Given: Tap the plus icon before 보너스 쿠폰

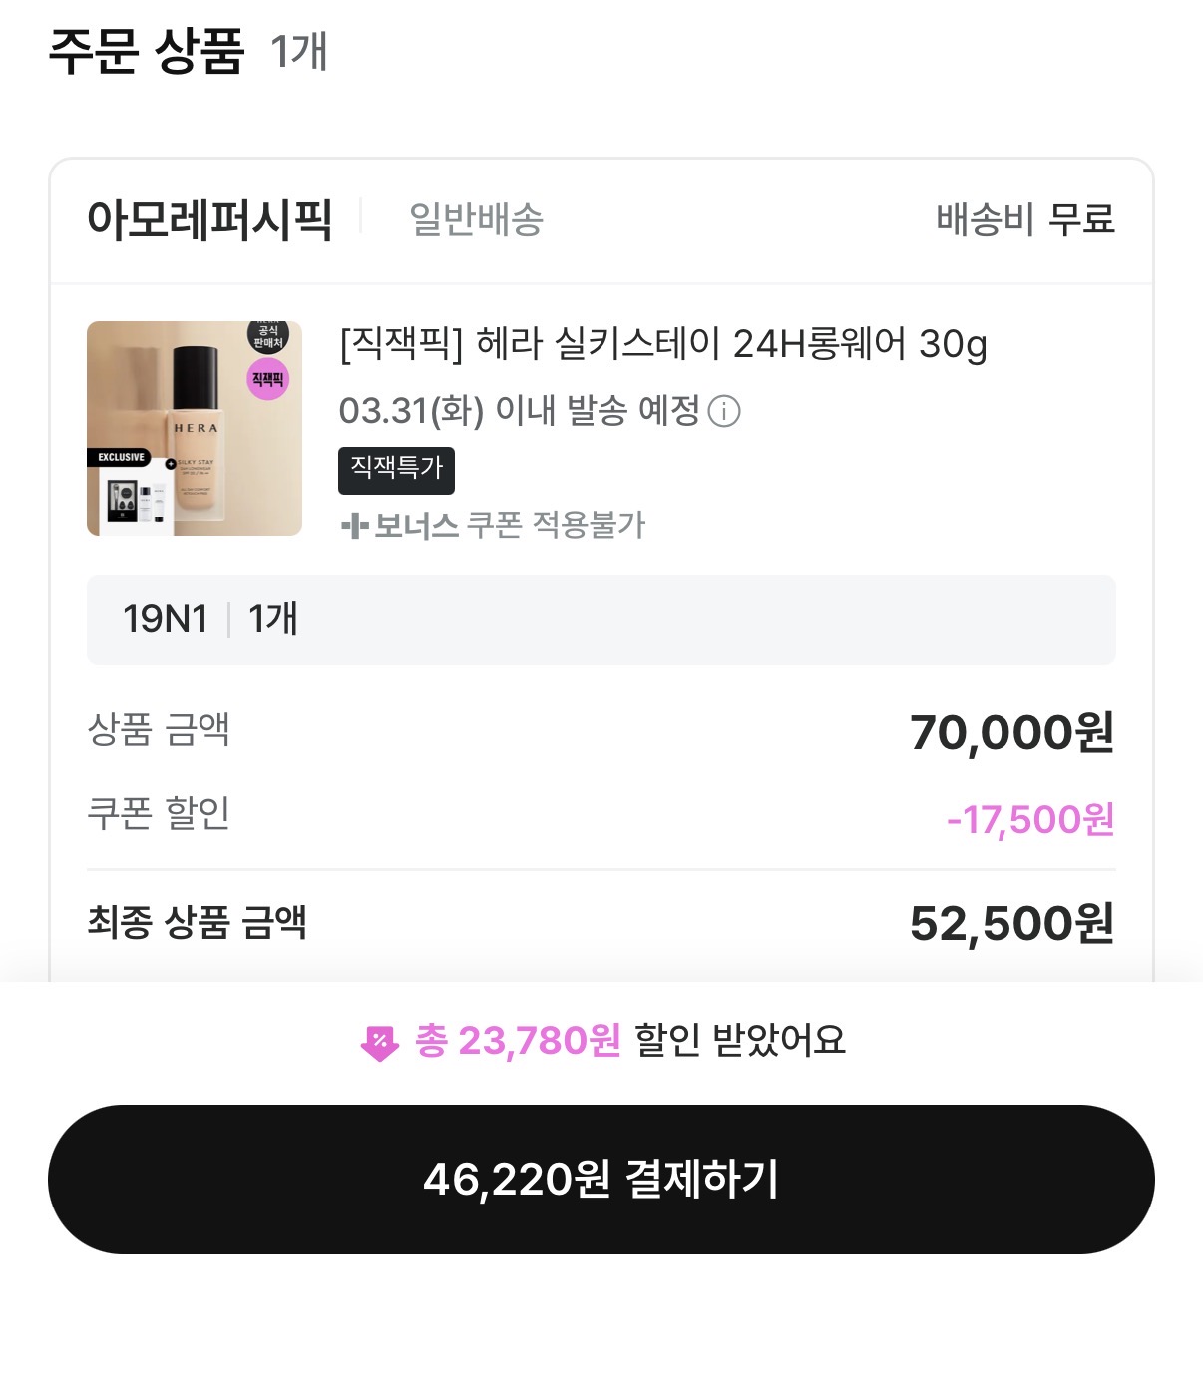Looking at the screenshot, I should point(354,525).
